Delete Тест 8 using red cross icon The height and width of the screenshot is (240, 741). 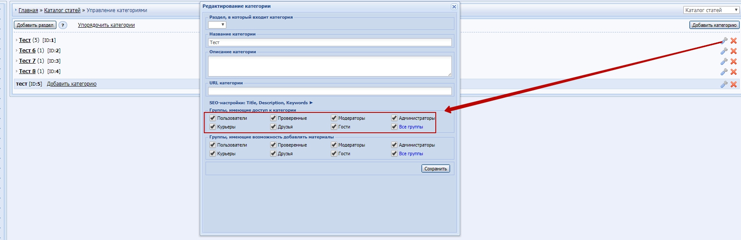coord(734,72)
